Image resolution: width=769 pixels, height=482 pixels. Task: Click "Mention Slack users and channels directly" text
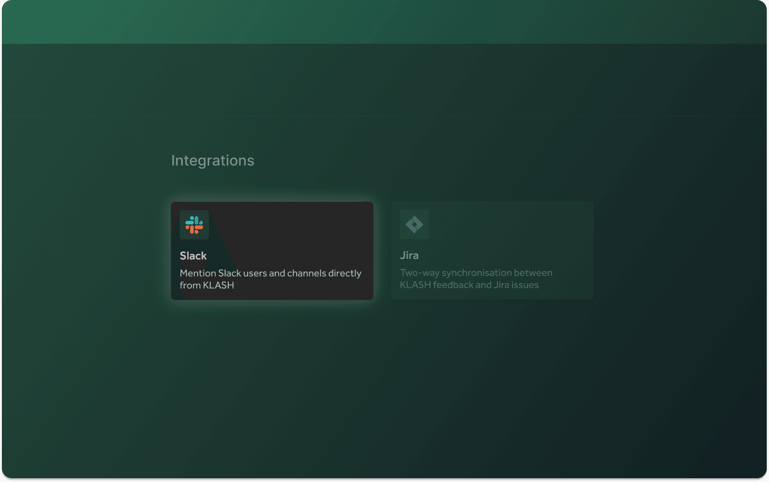[271, 273]
